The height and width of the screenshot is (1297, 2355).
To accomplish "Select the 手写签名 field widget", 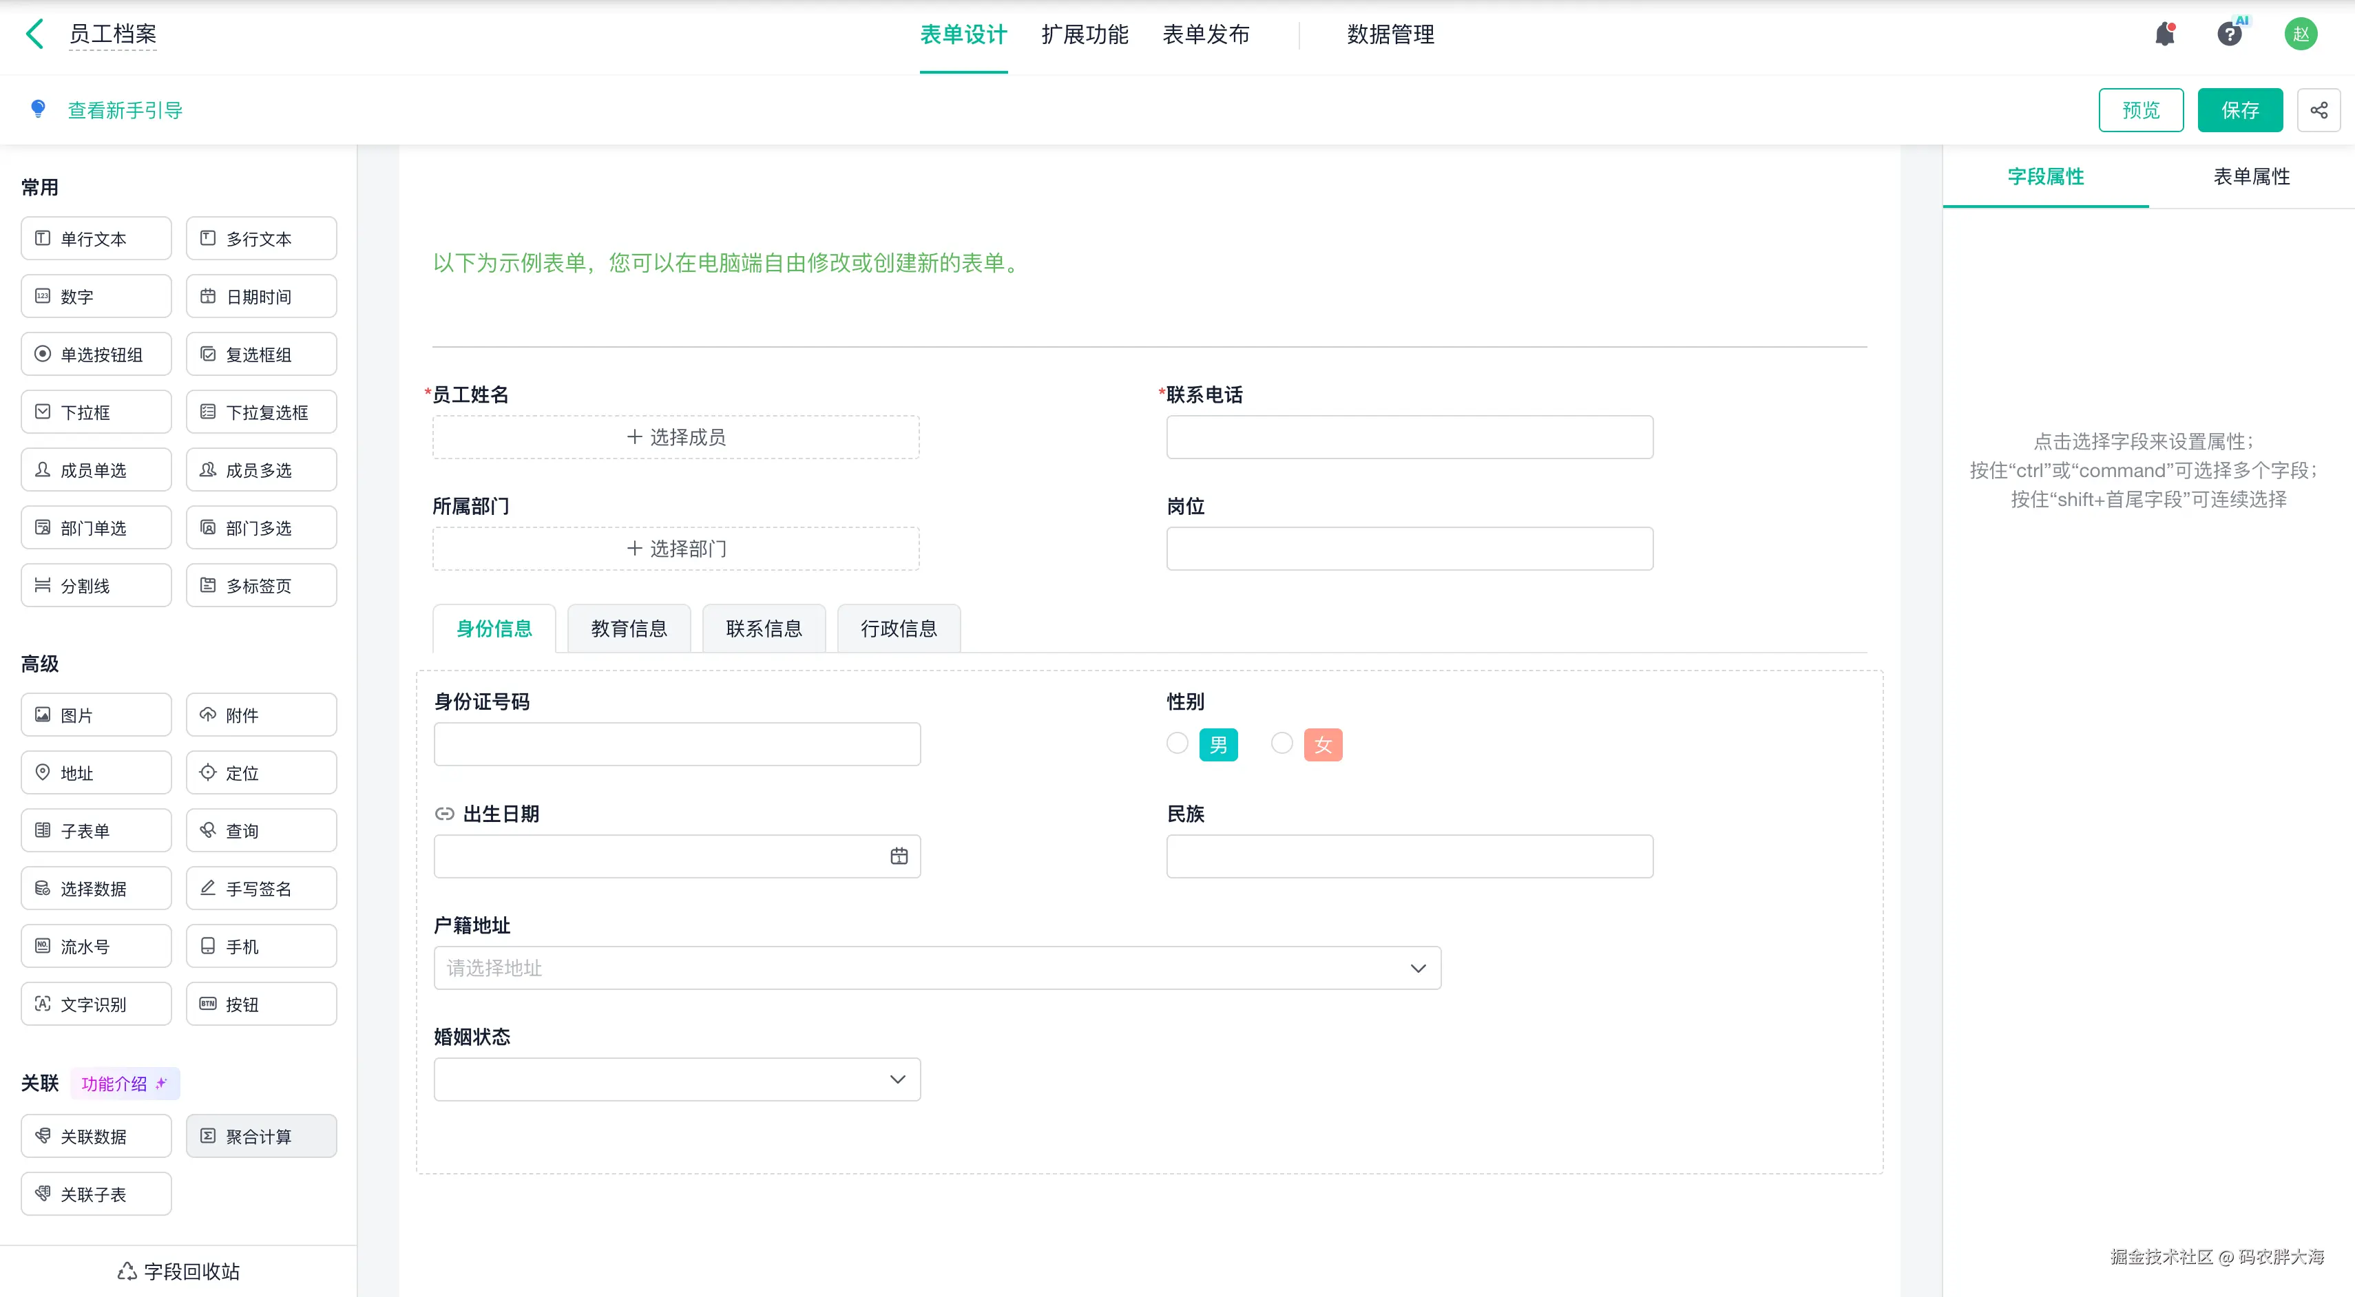I will pos(260,889).
